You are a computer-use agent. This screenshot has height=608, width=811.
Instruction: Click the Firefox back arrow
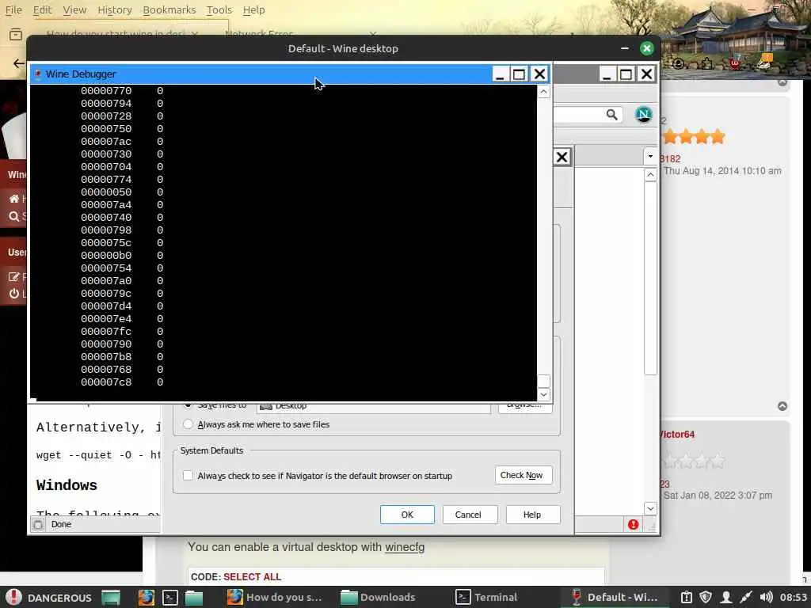(19, 63)
